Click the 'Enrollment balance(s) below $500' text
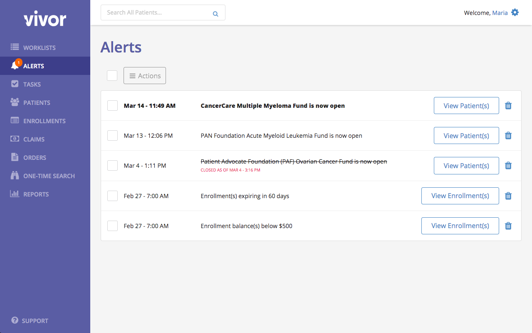This screenshot has height=333, width=532. coord(247,226)
